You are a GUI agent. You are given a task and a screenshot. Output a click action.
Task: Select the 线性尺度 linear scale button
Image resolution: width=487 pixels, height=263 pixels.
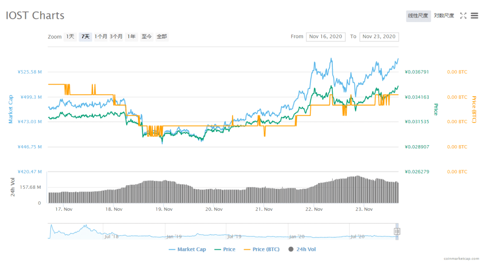[418, 15]
